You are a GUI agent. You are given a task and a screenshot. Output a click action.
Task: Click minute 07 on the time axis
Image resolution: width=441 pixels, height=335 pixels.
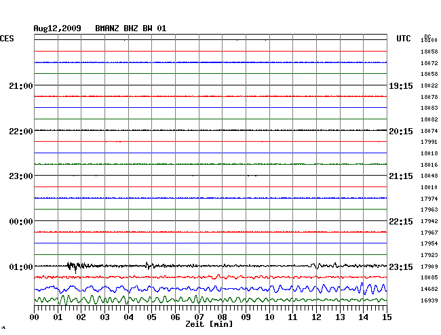click(199, 317)
